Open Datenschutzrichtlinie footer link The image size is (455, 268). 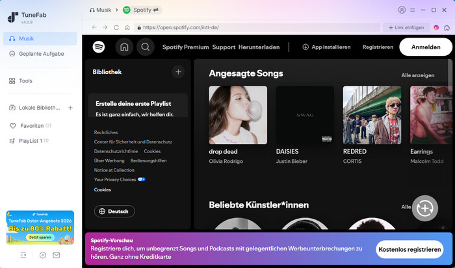click(116, 151)
